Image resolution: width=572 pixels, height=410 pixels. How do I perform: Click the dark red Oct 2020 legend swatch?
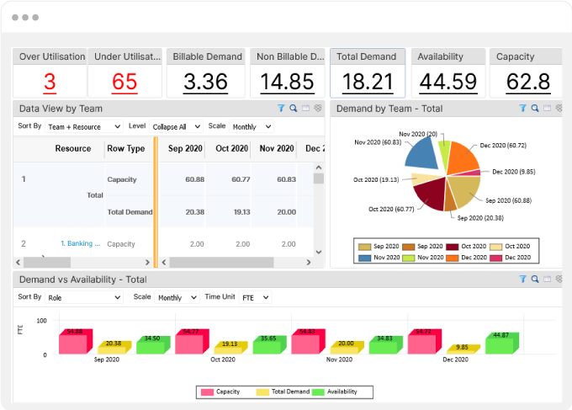coord(452,247)
